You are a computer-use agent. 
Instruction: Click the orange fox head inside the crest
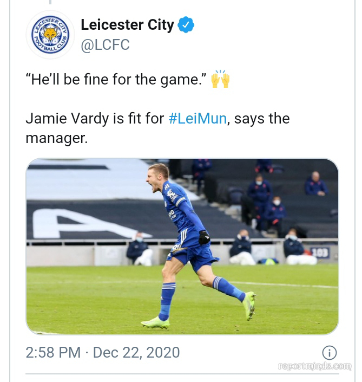click(51, 34)
